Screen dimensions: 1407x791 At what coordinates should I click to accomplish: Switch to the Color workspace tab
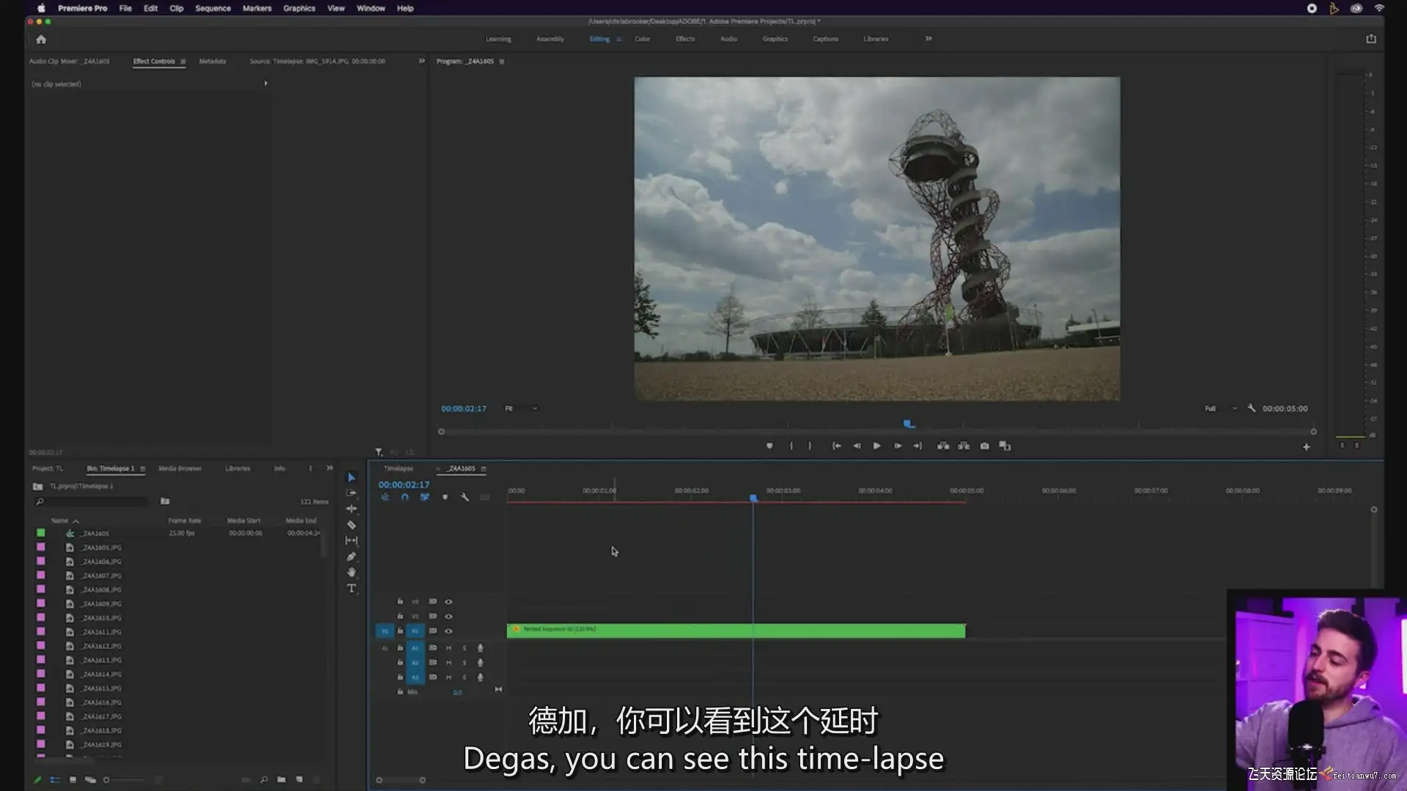click(x=642, y=39)
